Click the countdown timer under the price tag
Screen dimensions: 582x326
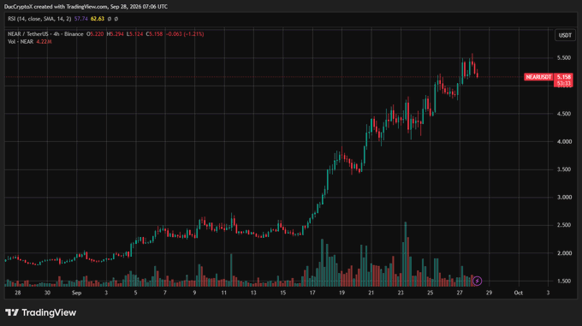[x=563, y=84]
